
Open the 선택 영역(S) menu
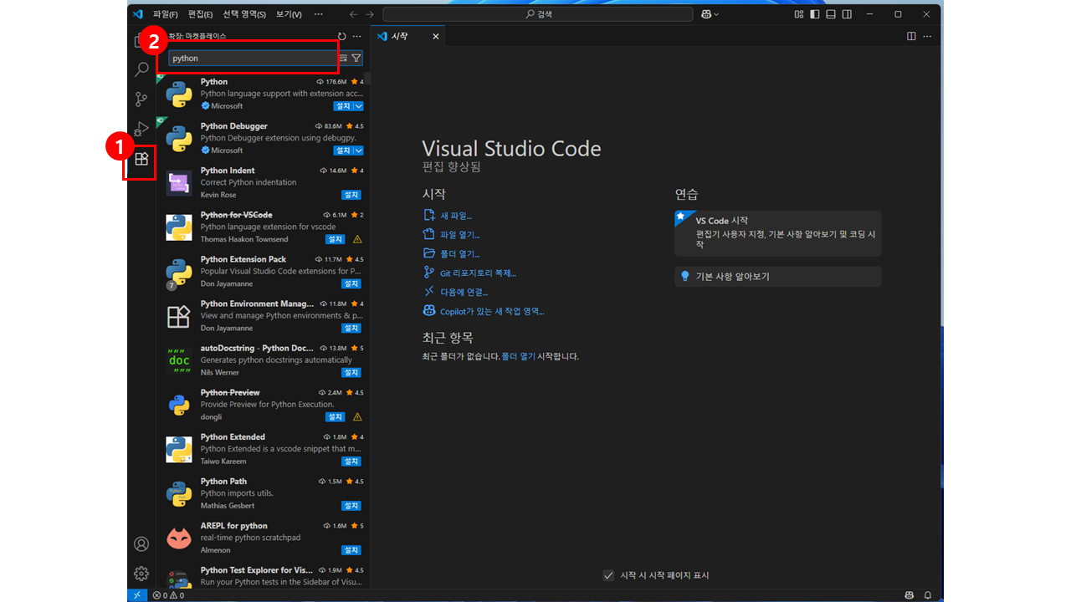pos(244,14)
